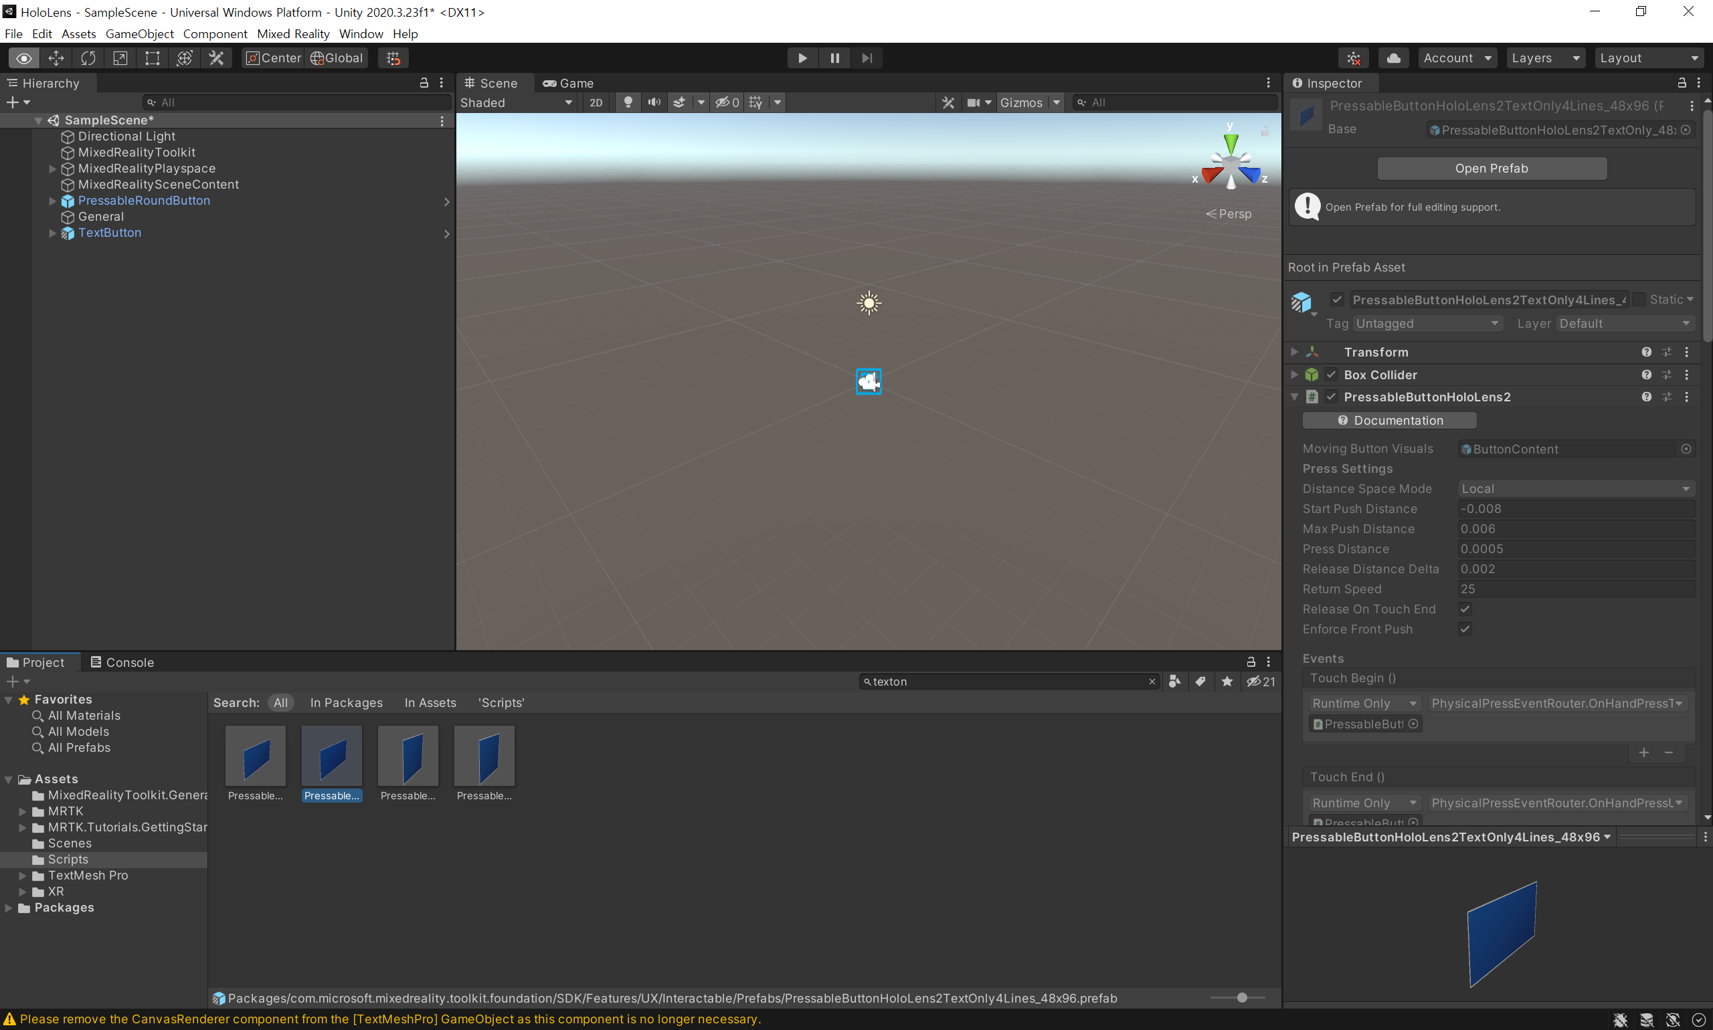Select the camera gizmo in scene
Screen dimensions: 1713x1030
pos(869,381)
